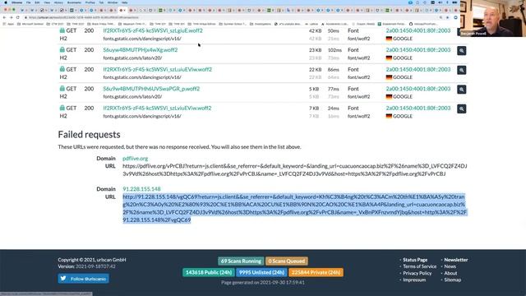Open the File menu
This screenshot has height=296, width=526.
tap(28, 2)
